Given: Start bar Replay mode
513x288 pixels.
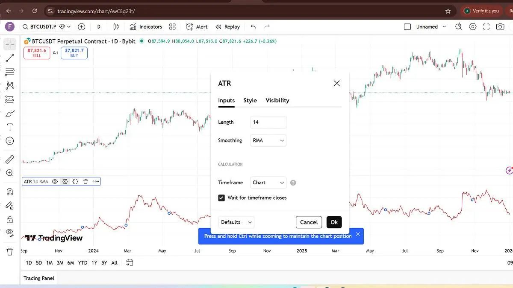Looking at the screenshot, I should click(x=227, y=26).
